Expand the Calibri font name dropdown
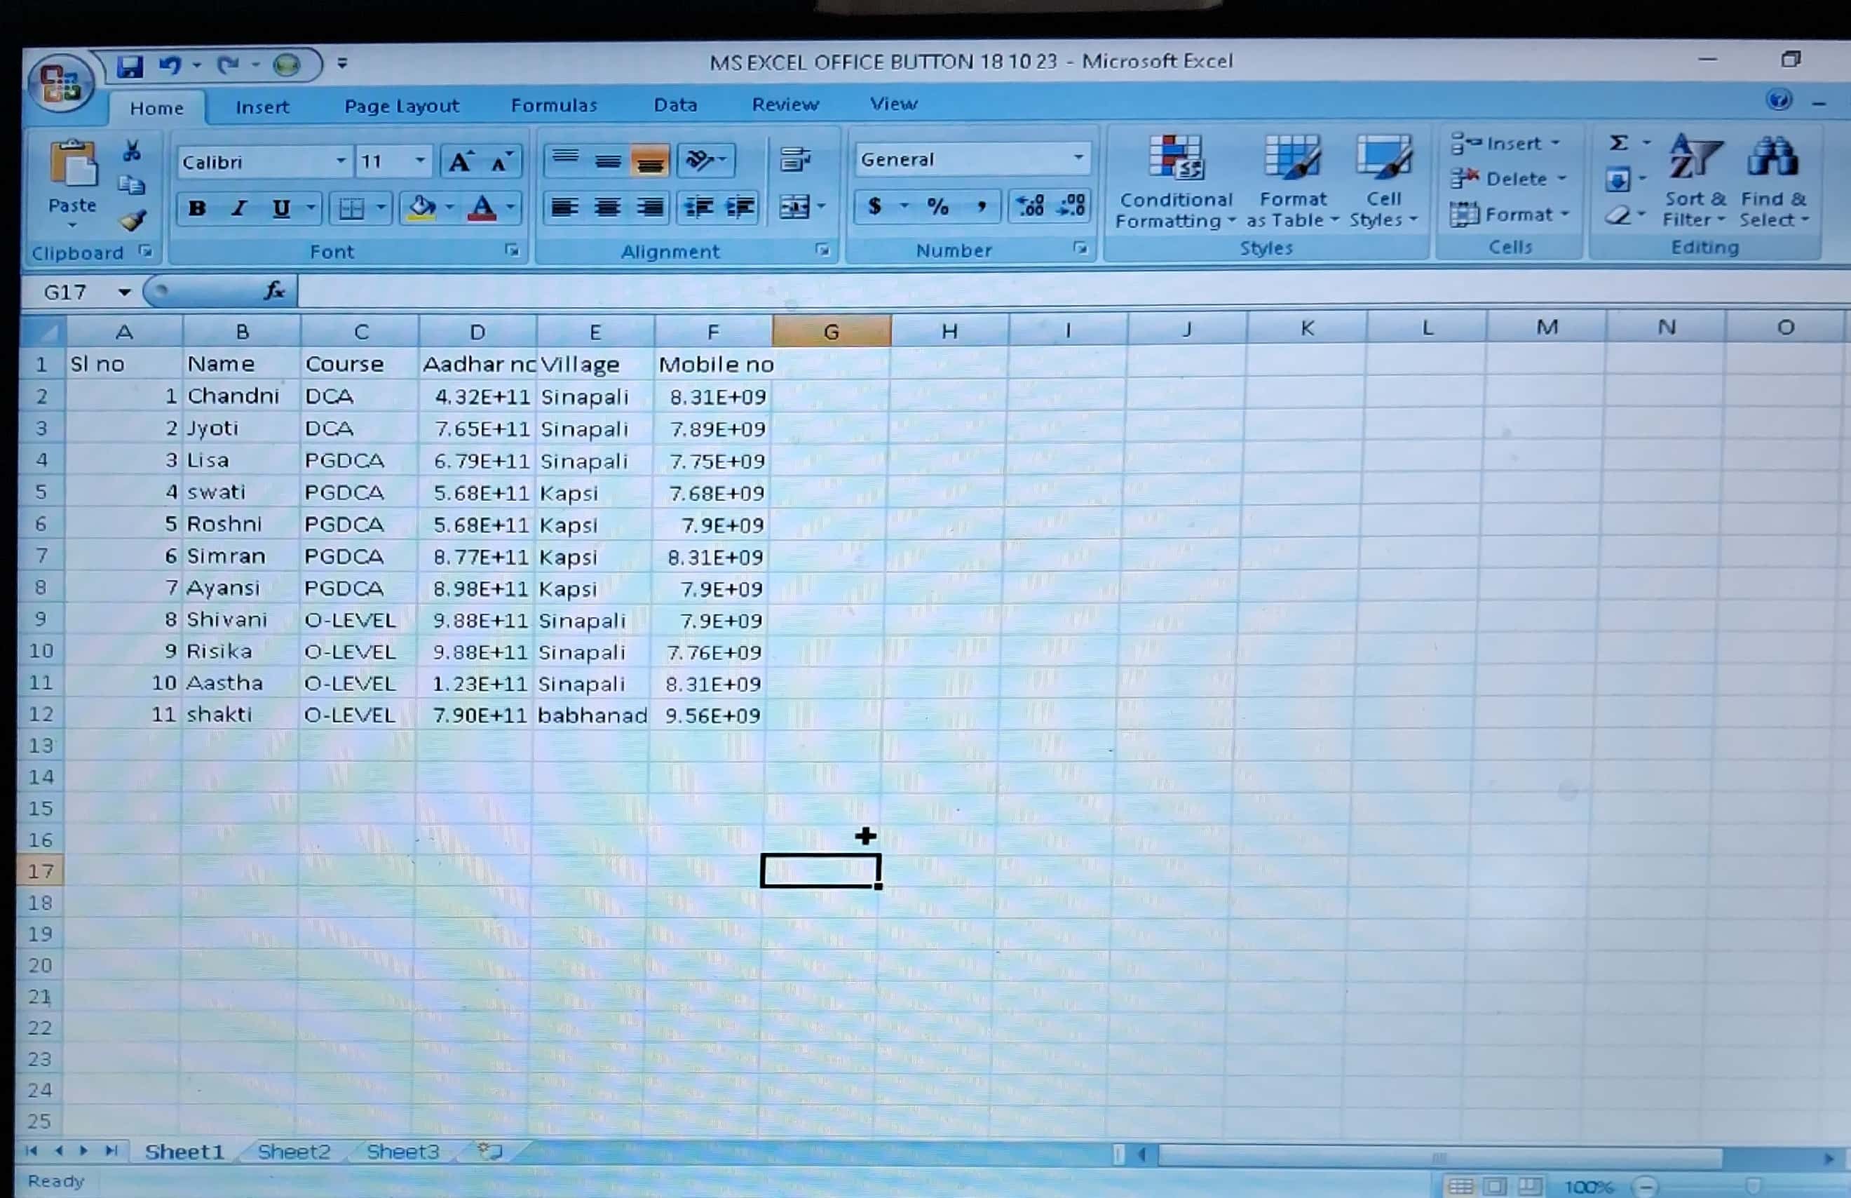1851x1198 pixels. 341,161
